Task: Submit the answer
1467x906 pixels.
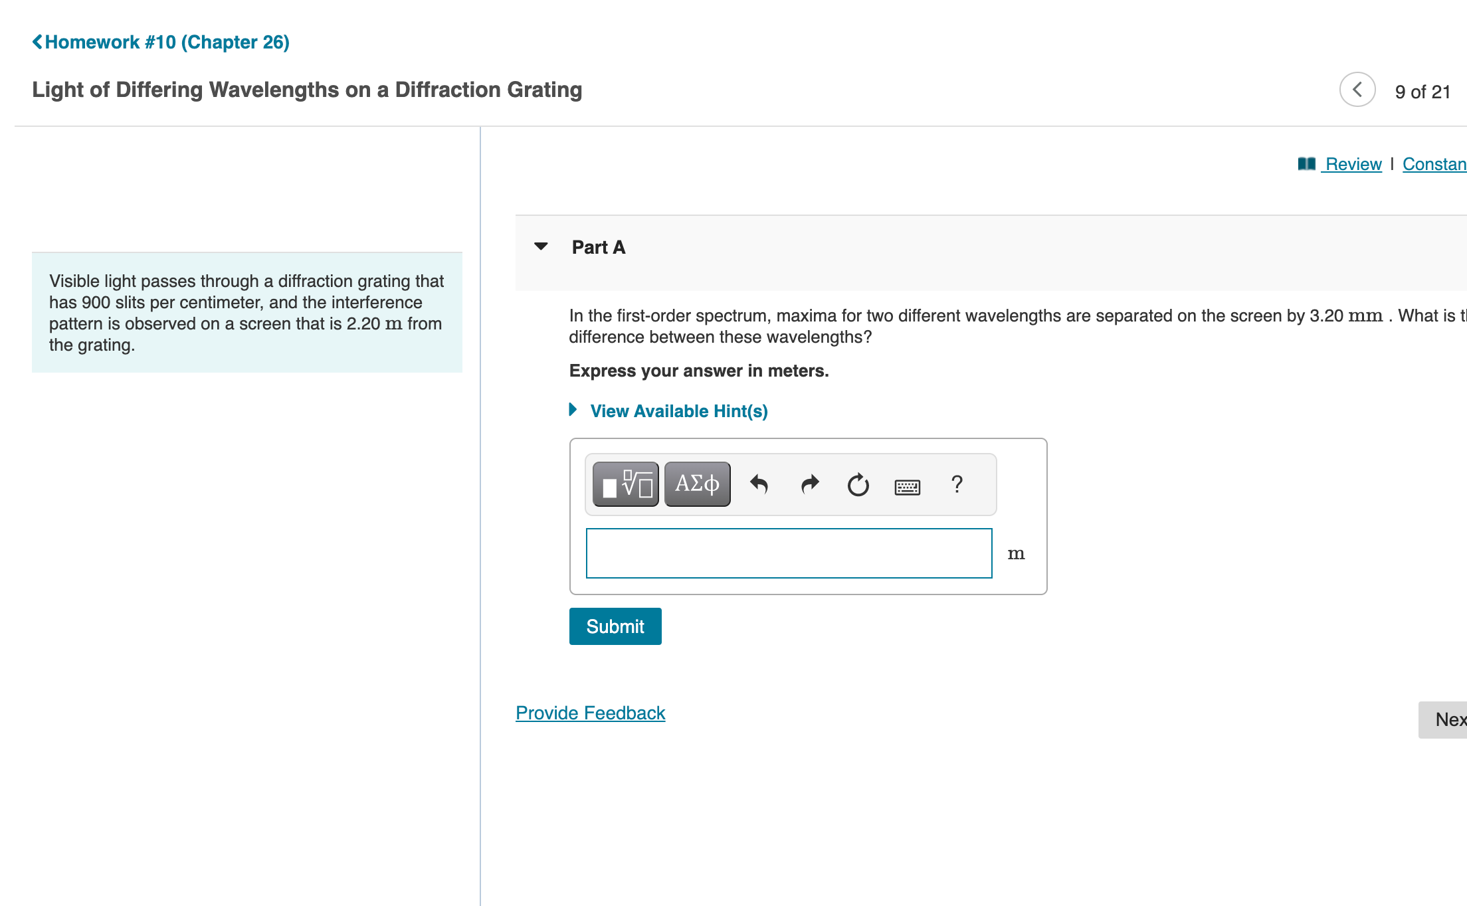Action: pos(615,626)
